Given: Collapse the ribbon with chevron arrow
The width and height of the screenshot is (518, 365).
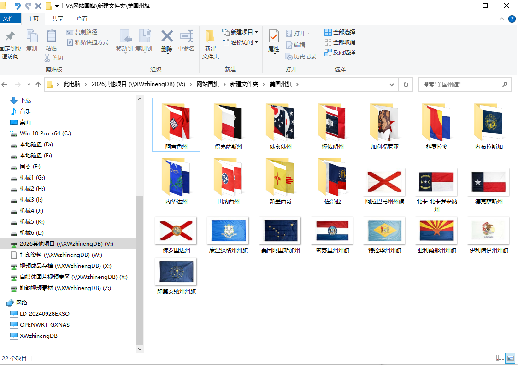Looking at the screenshot, I should tap(502, 19).
